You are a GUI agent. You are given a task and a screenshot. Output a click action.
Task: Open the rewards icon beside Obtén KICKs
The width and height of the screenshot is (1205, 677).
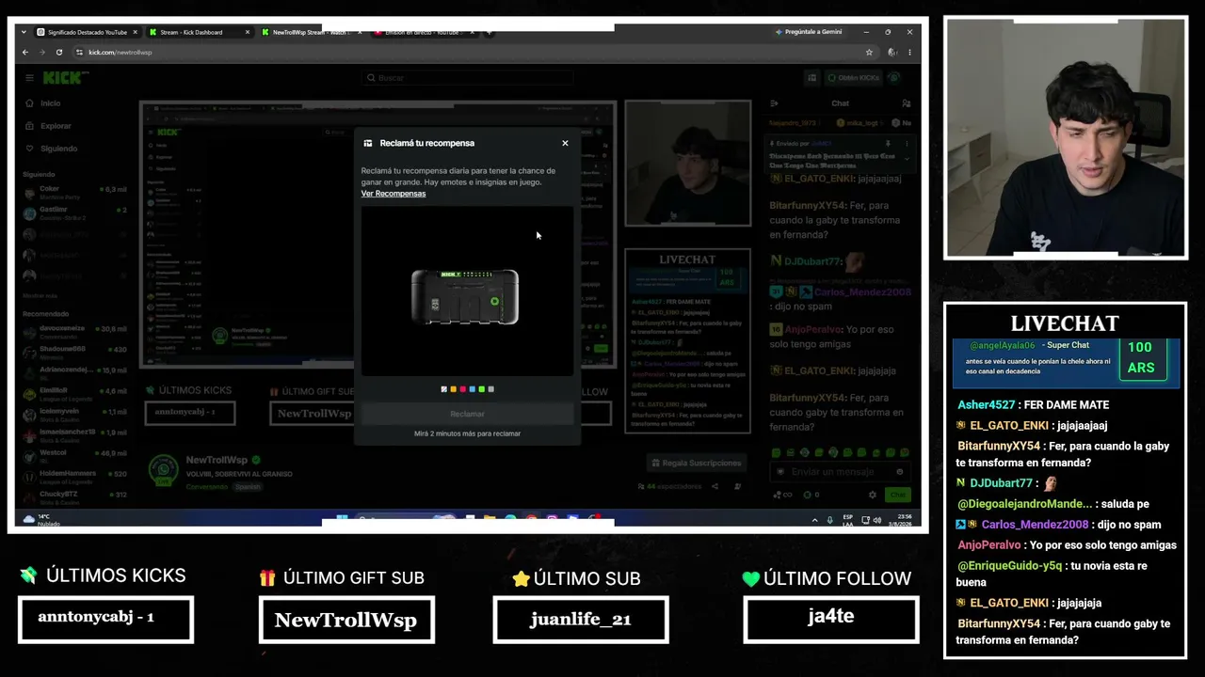click(811, 78)
